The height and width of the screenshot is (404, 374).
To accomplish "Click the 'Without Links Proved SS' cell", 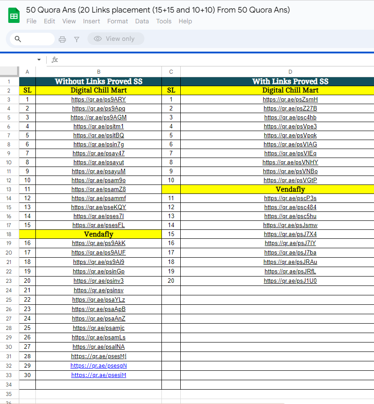I will 99,81.
